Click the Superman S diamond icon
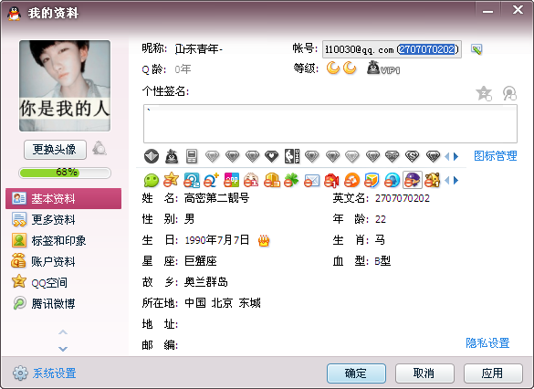This screenshot has height=389, width=534. (x=412, y=156)
